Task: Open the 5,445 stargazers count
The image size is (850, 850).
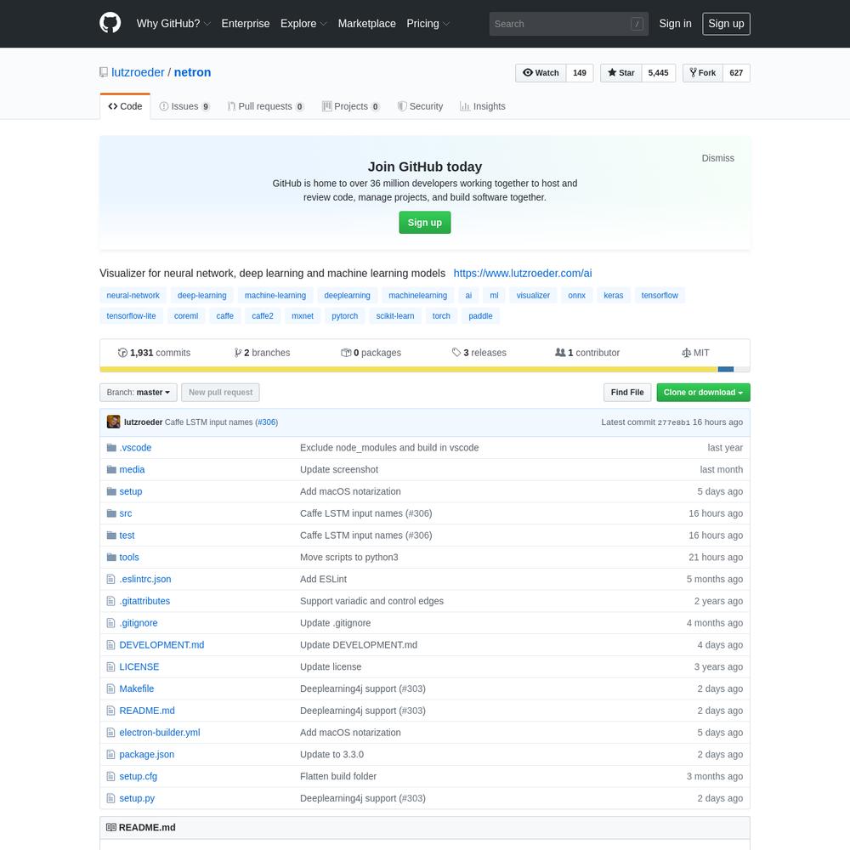Action: tap(659, 72)
